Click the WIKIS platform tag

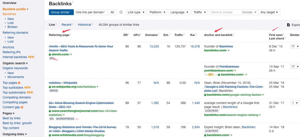pyautogui.click(x=54, y=91)
